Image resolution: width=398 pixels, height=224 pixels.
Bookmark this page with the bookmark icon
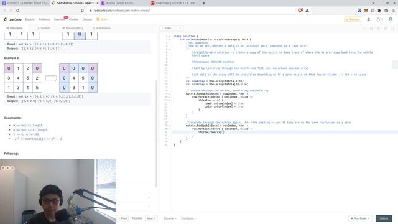point(83,11)
